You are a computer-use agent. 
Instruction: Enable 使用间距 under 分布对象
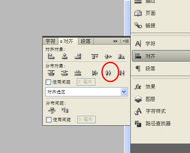click(48, 82)
